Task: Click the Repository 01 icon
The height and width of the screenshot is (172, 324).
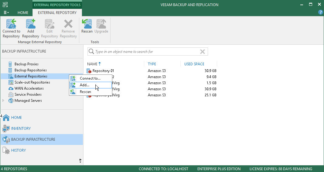Action: coord(89,71)
